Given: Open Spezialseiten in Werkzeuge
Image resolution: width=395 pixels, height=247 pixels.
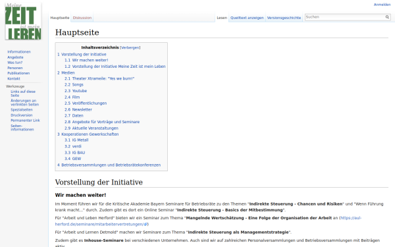Looking at the screenshot, I should click(22, 109).
